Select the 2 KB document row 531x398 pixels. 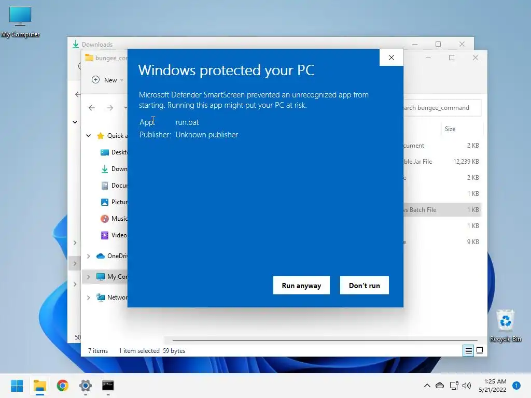tap(442, 146)
